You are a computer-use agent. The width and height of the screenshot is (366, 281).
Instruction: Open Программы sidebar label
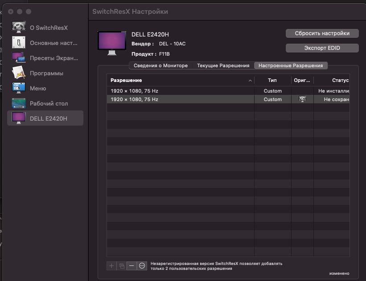click(x=46, y=73)
